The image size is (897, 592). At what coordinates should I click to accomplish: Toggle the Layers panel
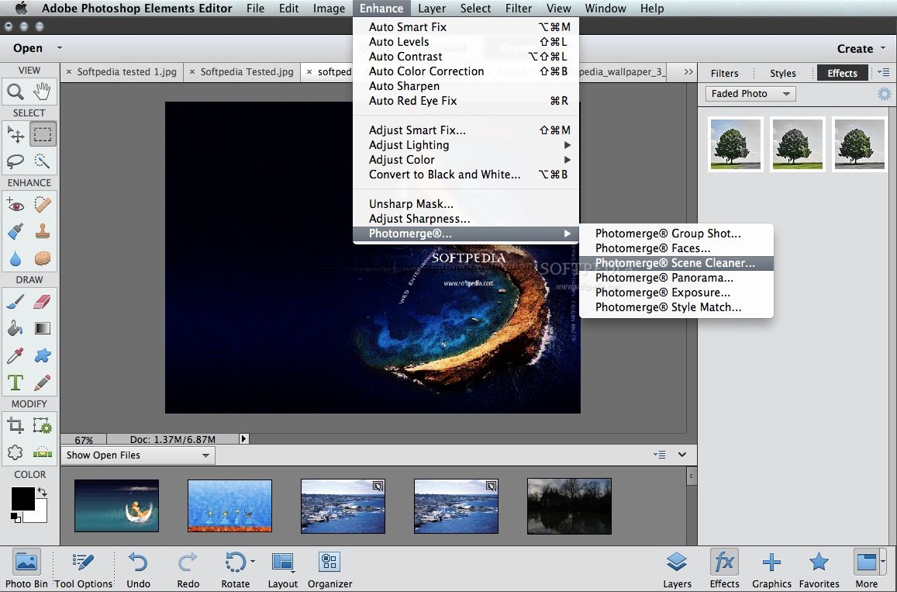coord(677,569)
